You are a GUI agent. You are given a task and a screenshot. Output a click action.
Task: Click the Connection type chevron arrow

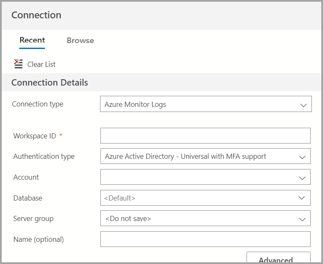click(303, 105)
